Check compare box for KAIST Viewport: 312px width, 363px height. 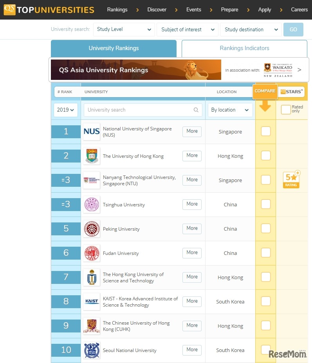[x=266, y=302]
